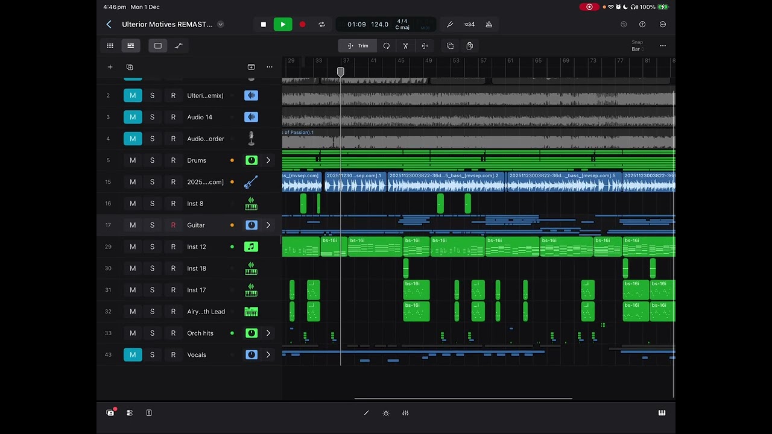Toggle the automation view icon

[x=179, y=46]
